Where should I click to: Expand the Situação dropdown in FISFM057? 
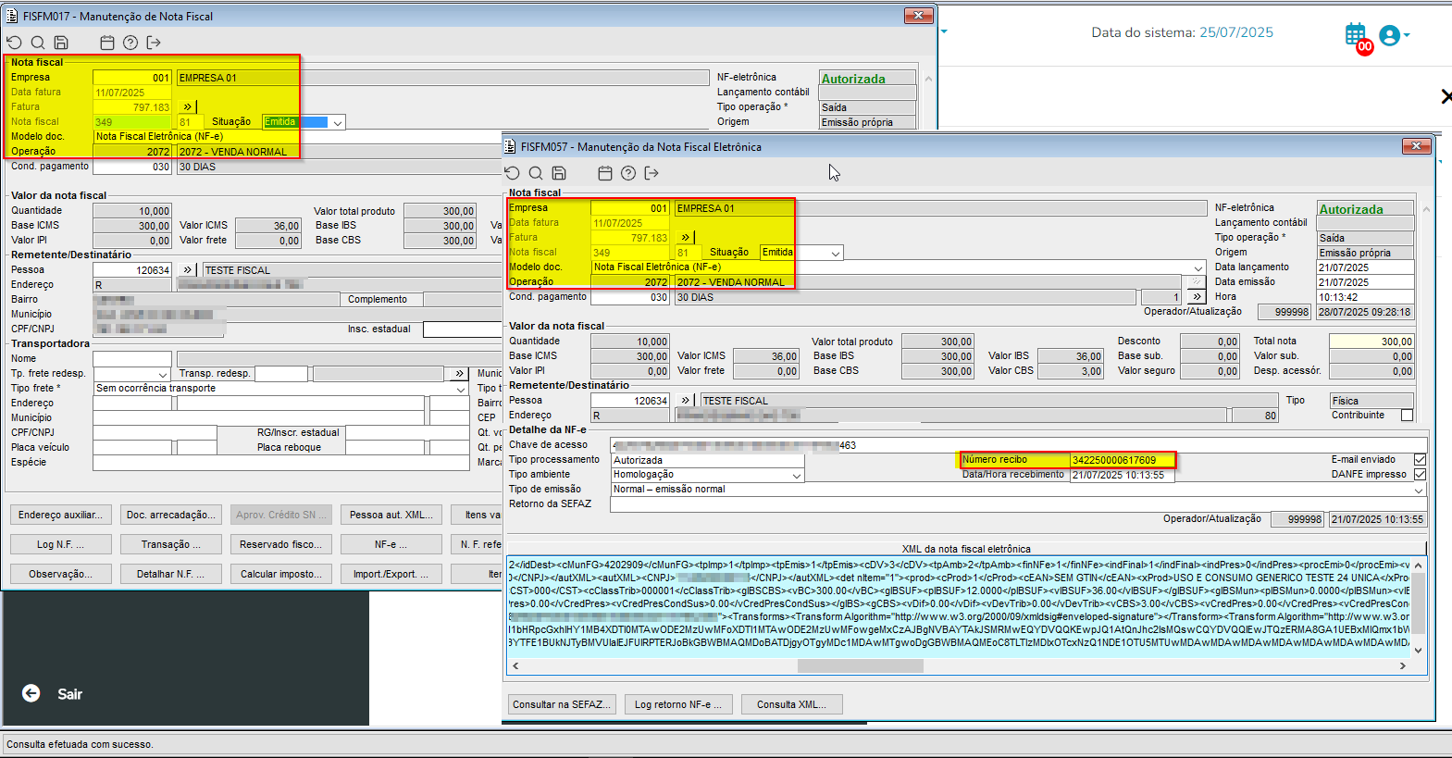(x=836, y=253)
